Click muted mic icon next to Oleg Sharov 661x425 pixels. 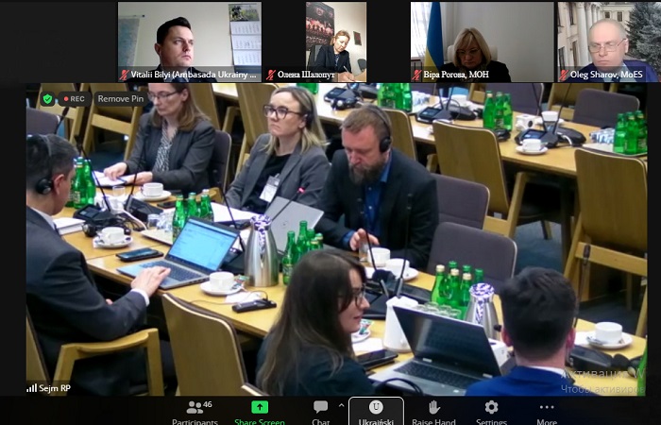pyautogui.click(x=564, y=75)
